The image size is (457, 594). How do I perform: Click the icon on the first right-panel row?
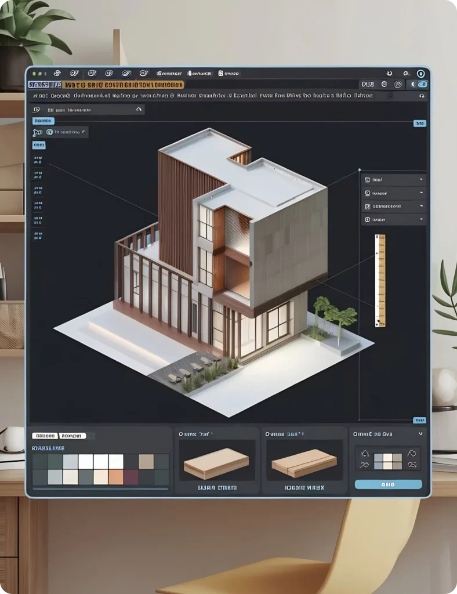tap(368, 180)
